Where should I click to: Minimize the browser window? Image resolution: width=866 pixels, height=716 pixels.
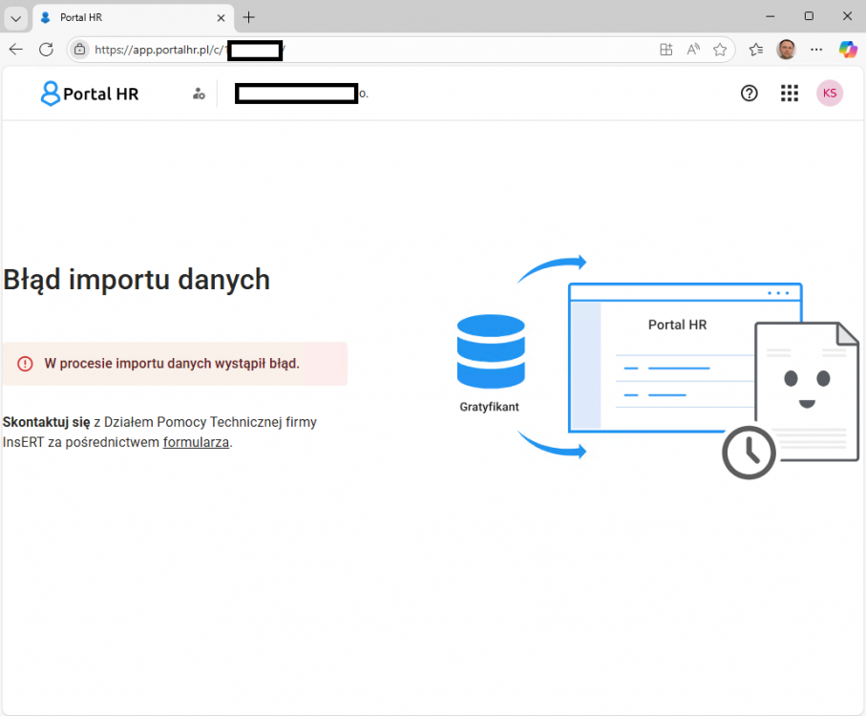(770, 16)
